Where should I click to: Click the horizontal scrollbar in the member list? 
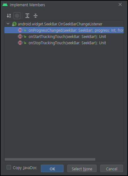[x=50, y=159]
